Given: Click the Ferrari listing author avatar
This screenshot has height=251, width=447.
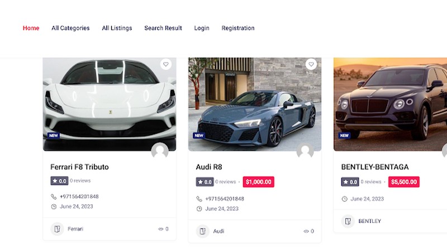Looking at the screenshot, I should click(160, 151).
